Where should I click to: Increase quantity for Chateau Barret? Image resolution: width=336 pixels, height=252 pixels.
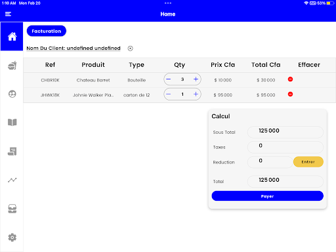[196, 79]
